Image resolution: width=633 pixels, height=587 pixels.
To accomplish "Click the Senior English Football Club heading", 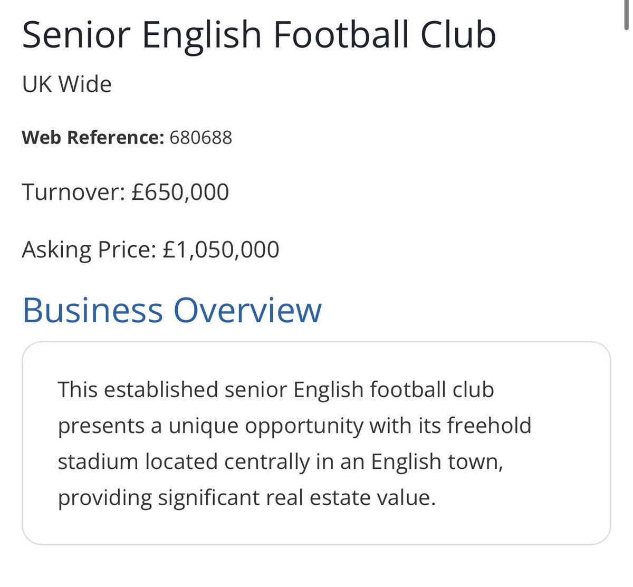I will coord(259,36).
